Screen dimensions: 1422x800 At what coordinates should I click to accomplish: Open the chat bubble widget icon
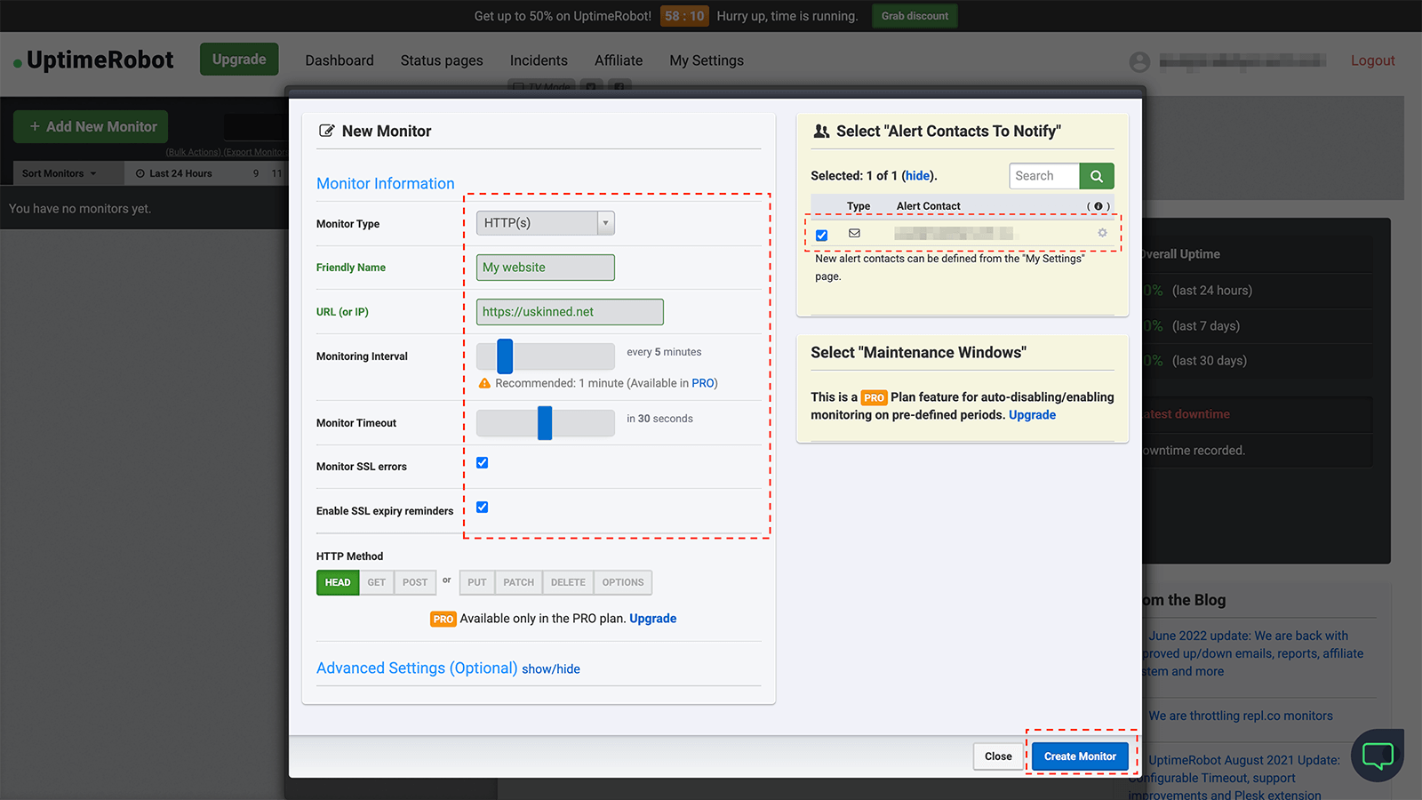tap(1378, 756)
